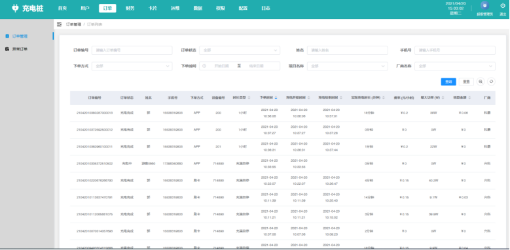Sort by 下单时间 column header arrows
The image size is (510, 250).
[x=276, y=98]
